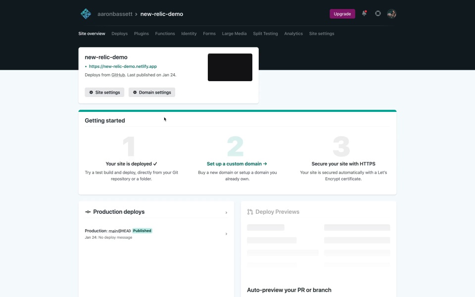The image size is (475, 297).
Task: Click the Published status badge
Action: coord(142,231)
